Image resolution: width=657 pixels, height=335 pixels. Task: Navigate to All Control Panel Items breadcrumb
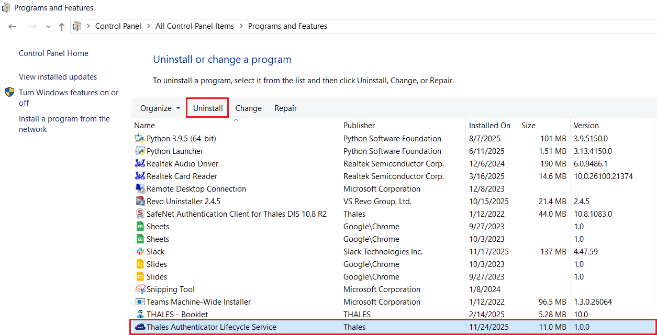pyautogui.click(x=194, y=26)
